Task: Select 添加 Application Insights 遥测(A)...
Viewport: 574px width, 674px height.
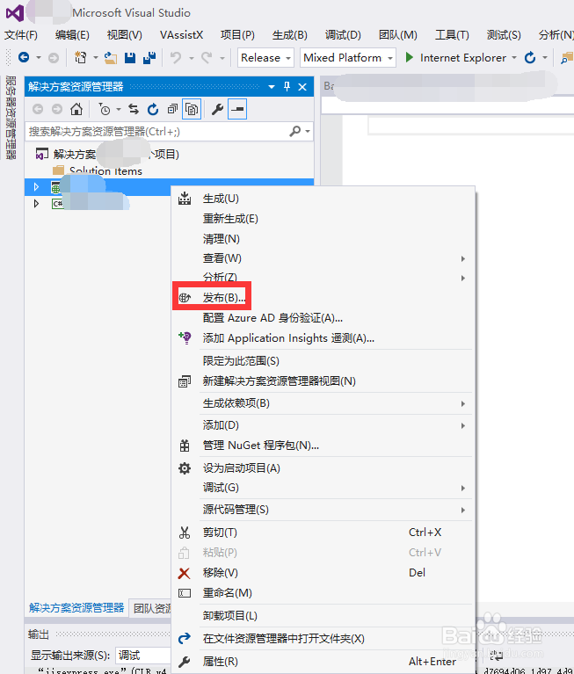Action: 323,337
